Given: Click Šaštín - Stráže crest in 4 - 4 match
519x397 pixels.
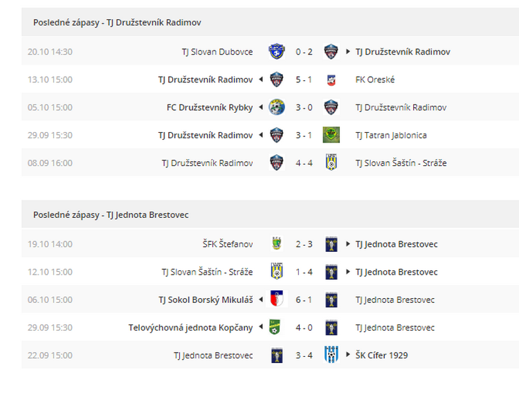Looking at the screenshot, I should tap(331, 163).
